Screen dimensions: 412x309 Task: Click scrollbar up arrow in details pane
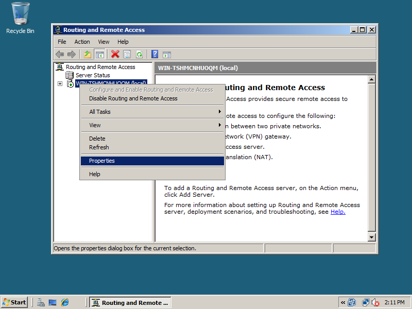tap(371, 79)
